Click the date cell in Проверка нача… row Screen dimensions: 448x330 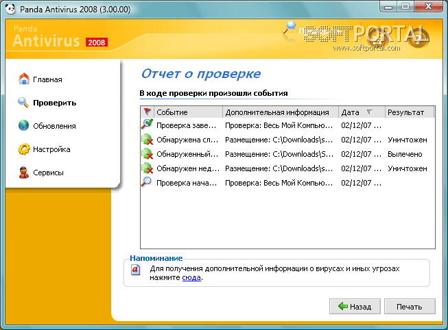click(x=361, y=183)
